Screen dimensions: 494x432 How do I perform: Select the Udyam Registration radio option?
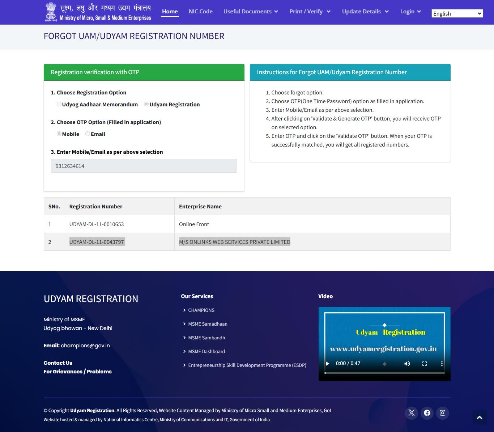(146, 104)
